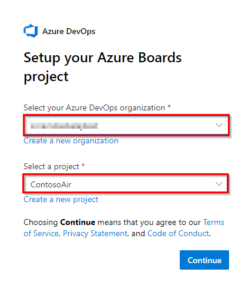Click the Create a new organization link
This screenshot has width=252, height=289.
click(x=71, y=141)
